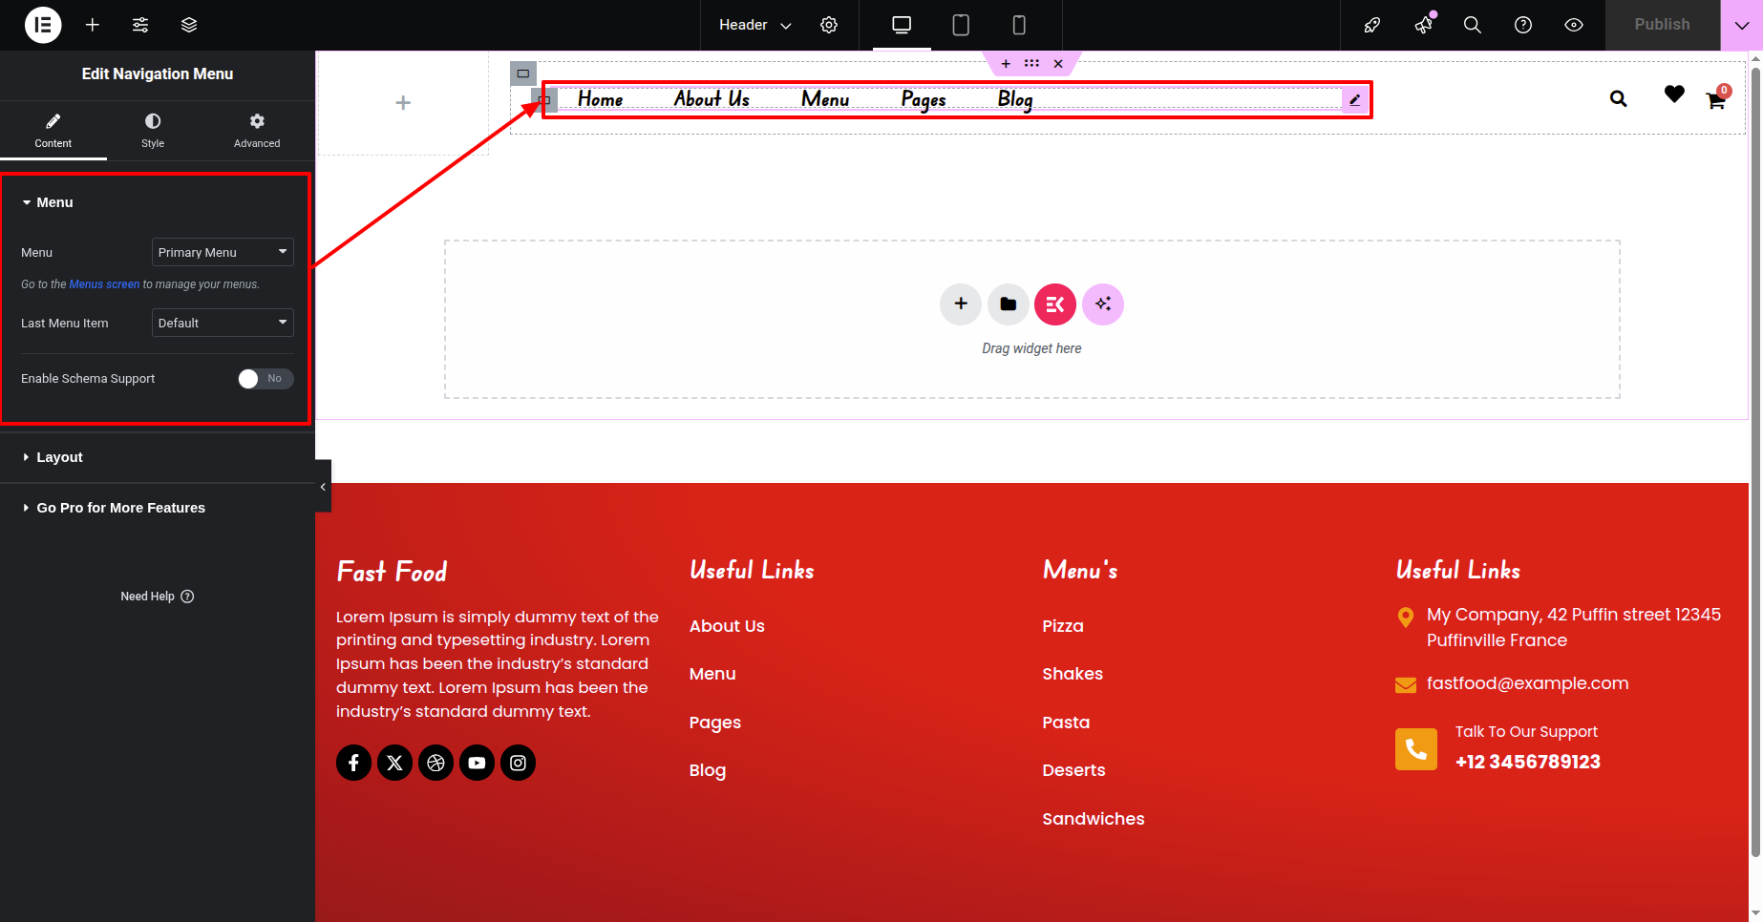This screenshot has width=1763, height=922.
Task: Click the Home menu item
Action: (x=600, y=99)
